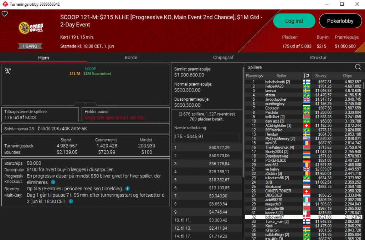This screenshot has width=365, height=240.
Task: Sort player list by Chips column
Action: coord(347,76)
